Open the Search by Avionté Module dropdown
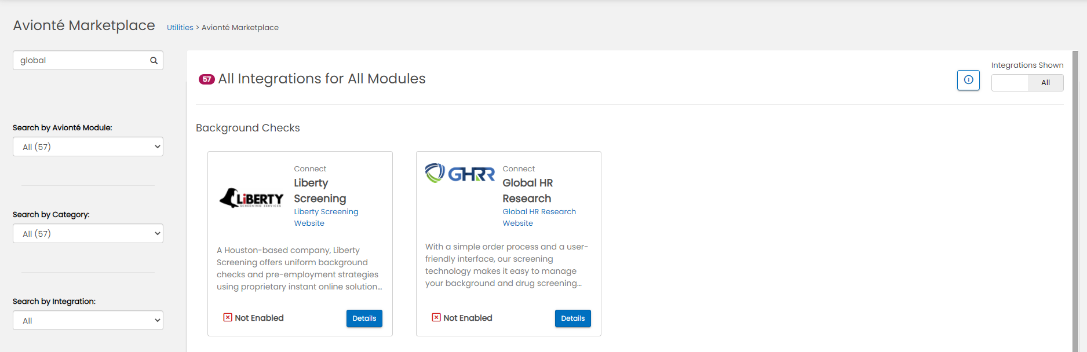The width and height of the screenshot is (1087, 352). click(88, 146)
